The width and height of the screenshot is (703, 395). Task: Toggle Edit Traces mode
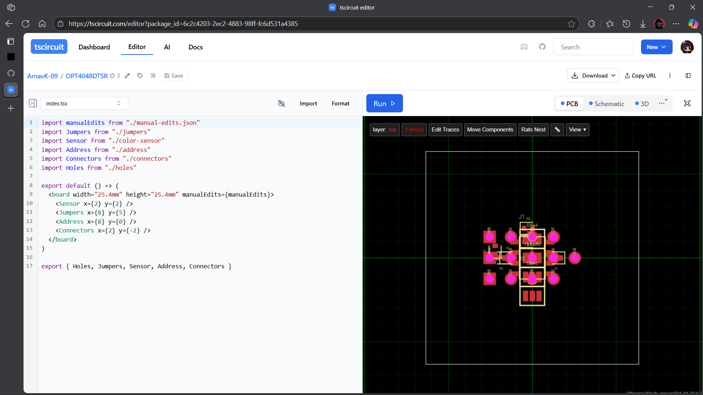tap(445, 130)
